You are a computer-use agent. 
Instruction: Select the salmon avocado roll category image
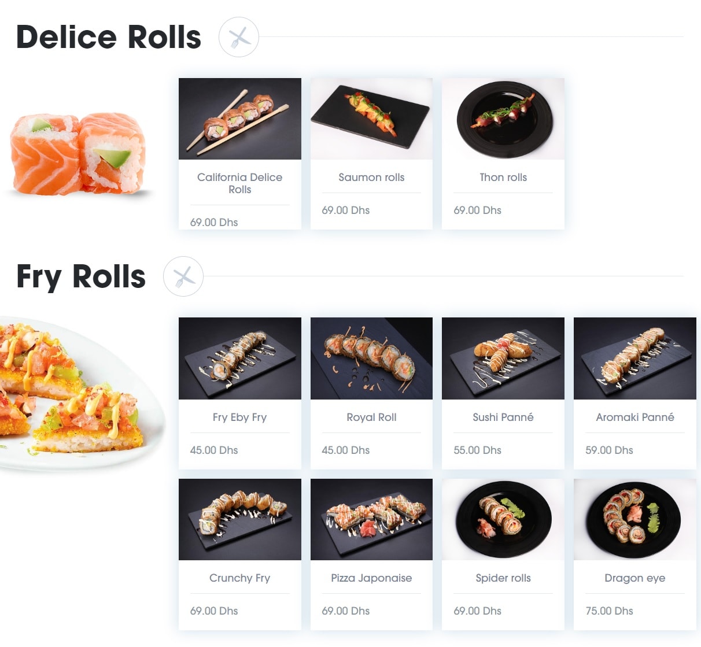[x=78, y=154]
